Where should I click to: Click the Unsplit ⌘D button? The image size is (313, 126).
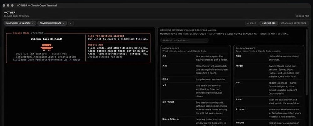[269, 23]
